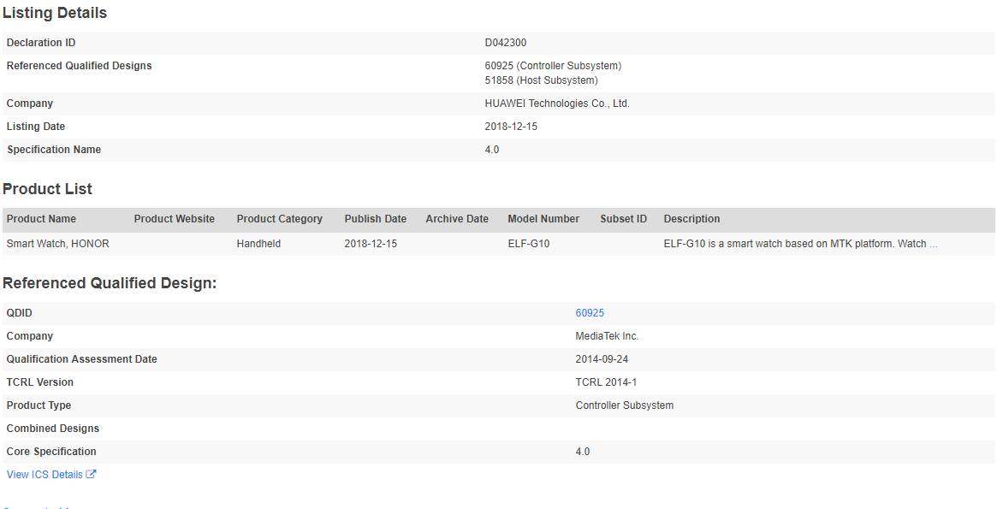Click the Declaration ID label
The height and width of the screenshot is (509, 997).
(x=41, y=43)
